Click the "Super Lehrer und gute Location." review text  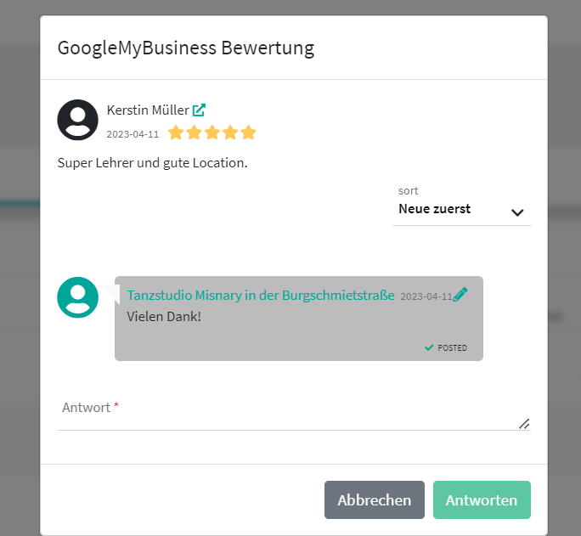(x=152, y=162)
